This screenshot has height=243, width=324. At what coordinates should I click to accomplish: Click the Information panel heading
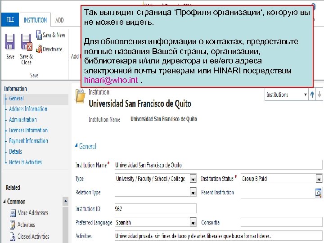[x=15, y=89]
